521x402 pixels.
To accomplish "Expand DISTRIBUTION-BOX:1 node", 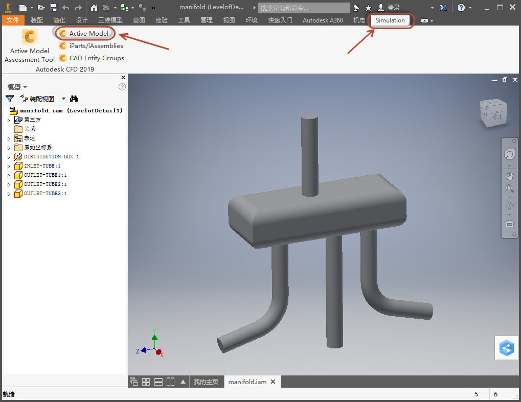I will tap(9, 157).
